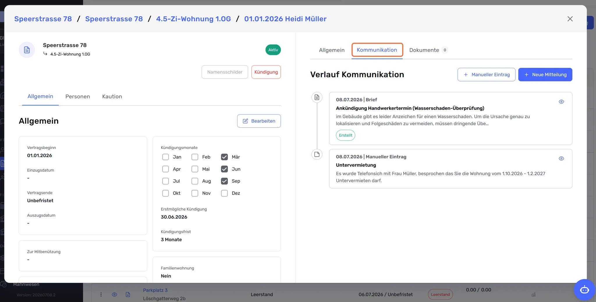Click the Aktiv status badge
The width and height of the screenshot is (596, 302).
pos(273,50)
